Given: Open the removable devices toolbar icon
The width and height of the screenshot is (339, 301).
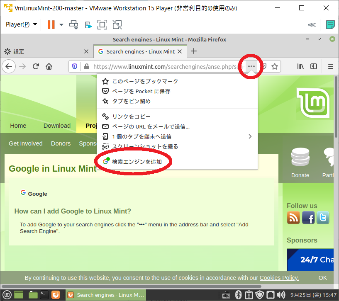Looking at the screenshot, I should 88,25.
